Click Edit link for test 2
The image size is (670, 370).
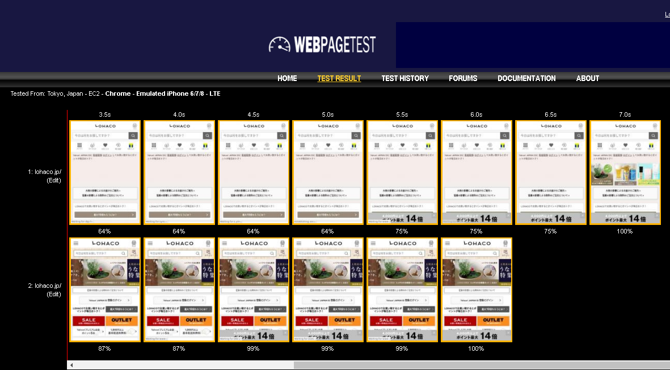click(54, 294)
